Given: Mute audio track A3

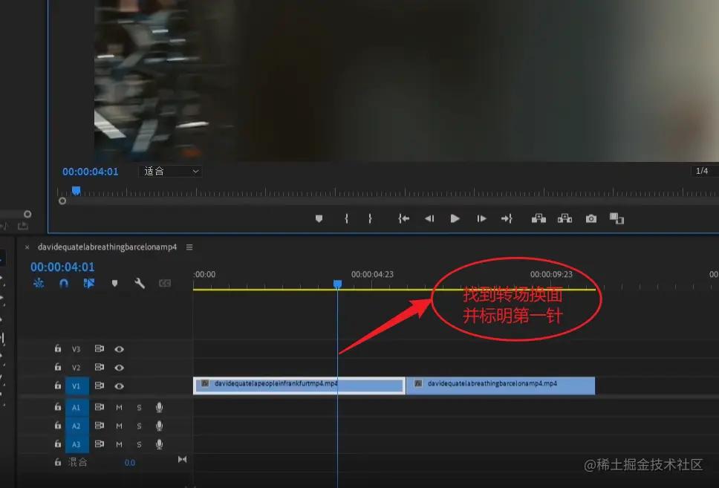Looking at the screenshot, I should click(120, 444).
